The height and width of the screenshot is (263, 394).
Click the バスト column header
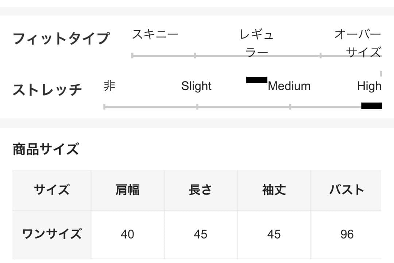click(346, 190)
